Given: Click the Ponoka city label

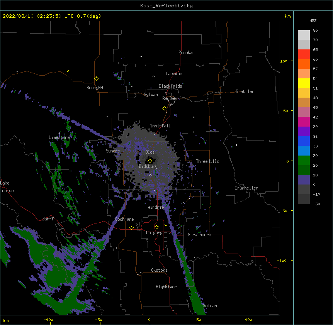Looking at the screenshot, I should [x=185, y=52].
